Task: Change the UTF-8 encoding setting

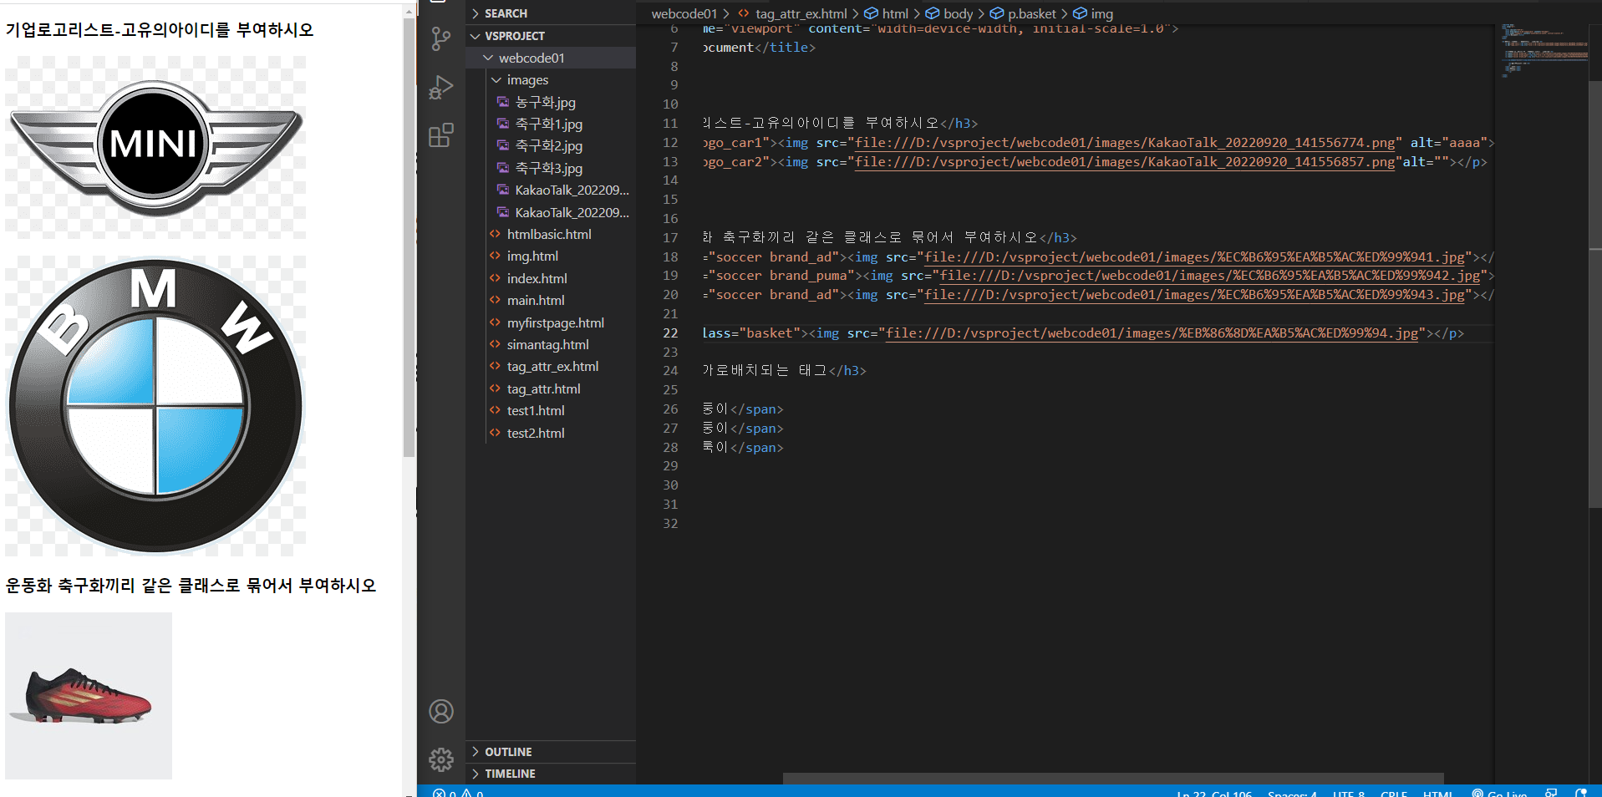Action: pyautogui.click(x=1349, y=793)
